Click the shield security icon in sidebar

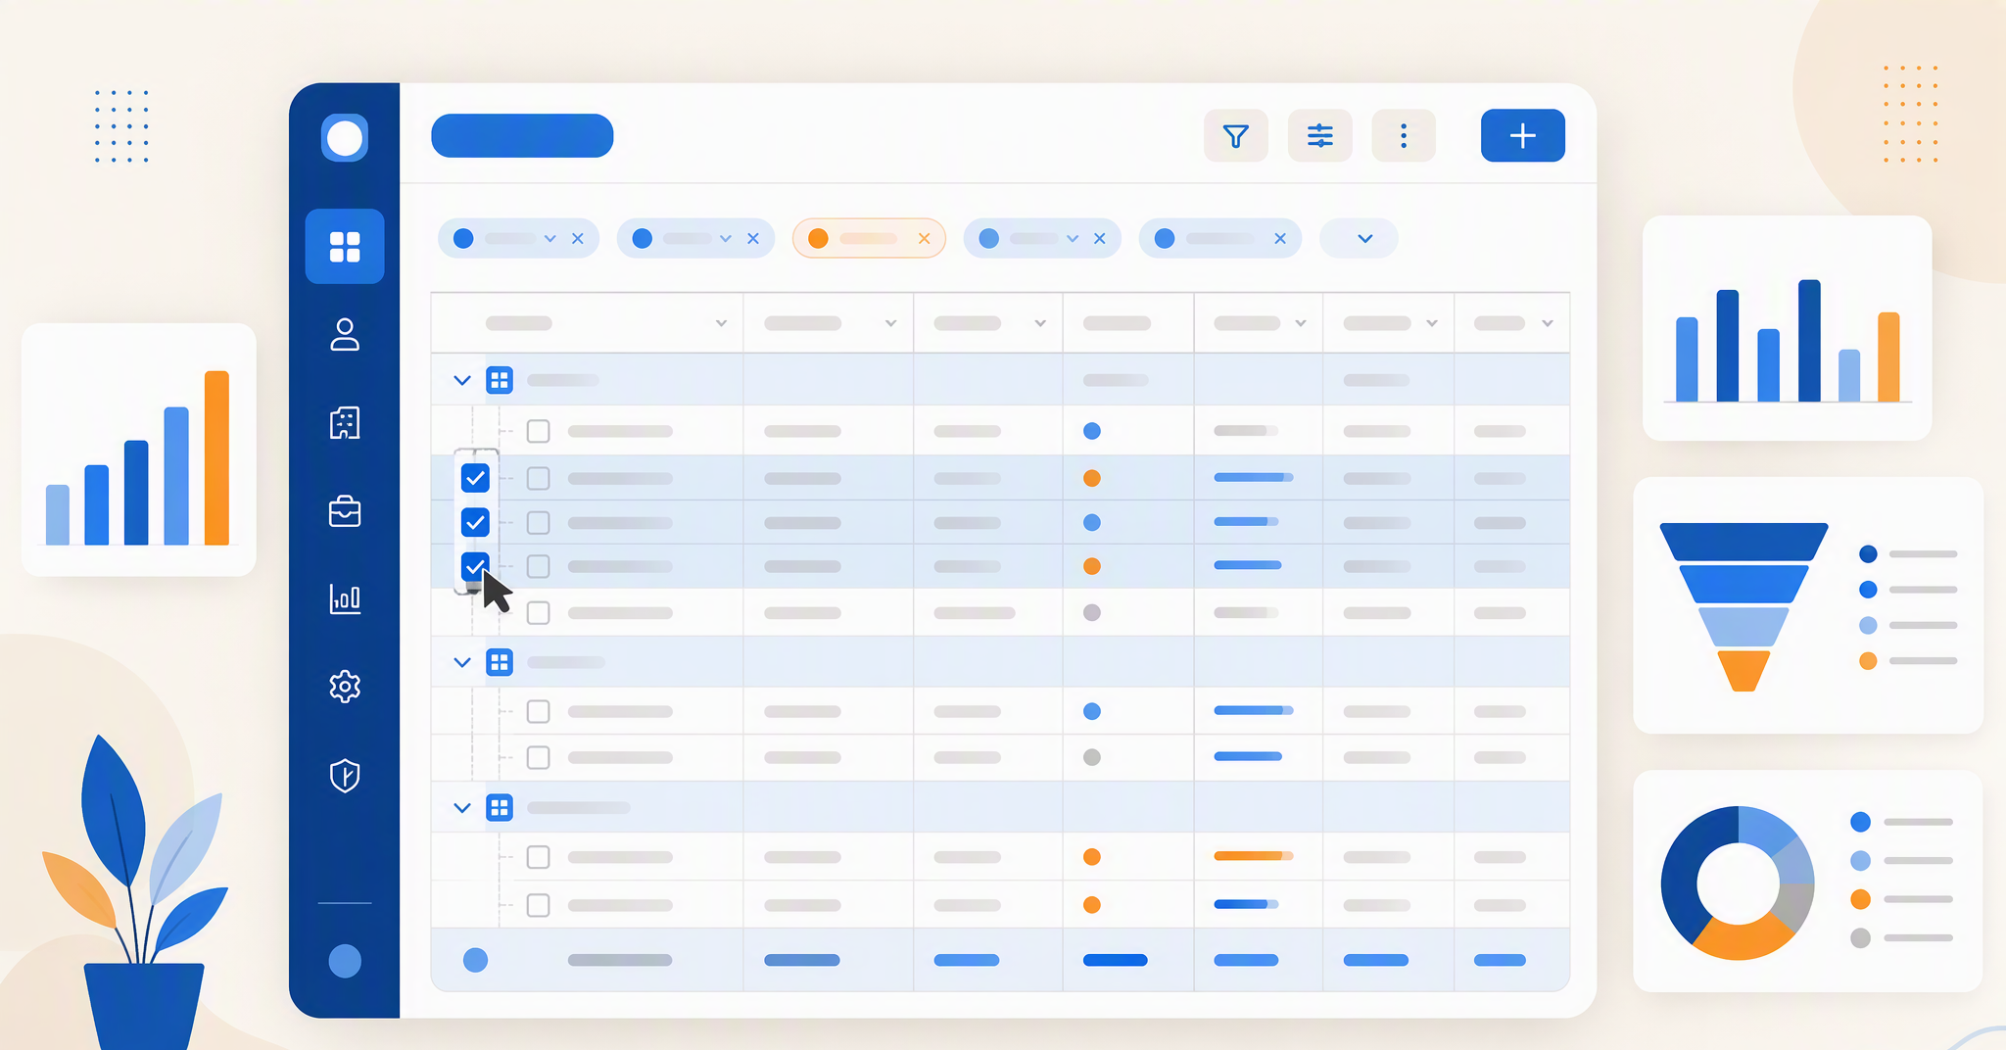click(x=345, y=776)
